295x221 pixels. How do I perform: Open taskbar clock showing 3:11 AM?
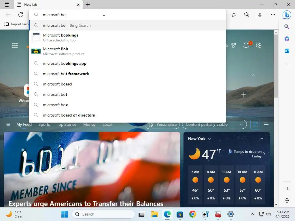point(282,214)
